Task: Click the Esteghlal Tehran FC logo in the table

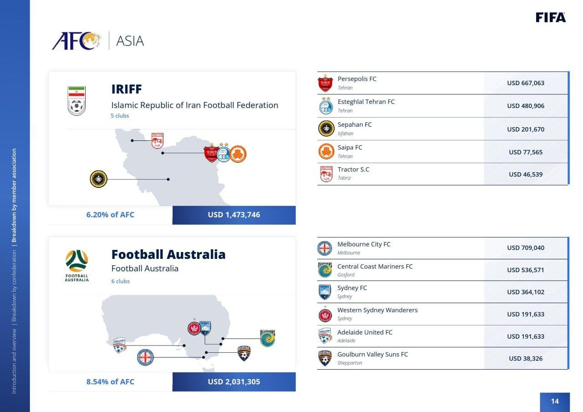Action: [326, 106]
